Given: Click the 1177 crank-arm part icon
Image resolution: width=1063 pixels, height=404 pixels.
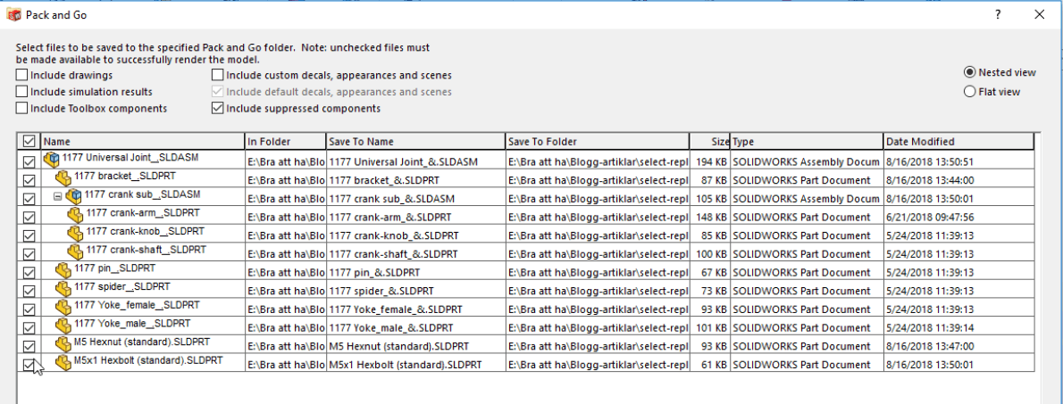Looking at the screenshot, I should click(x=76, y=215).
